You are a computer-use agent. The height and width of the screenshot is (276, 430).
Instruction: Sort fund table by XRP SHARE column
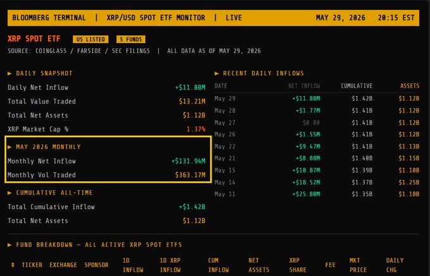[298, 265]
